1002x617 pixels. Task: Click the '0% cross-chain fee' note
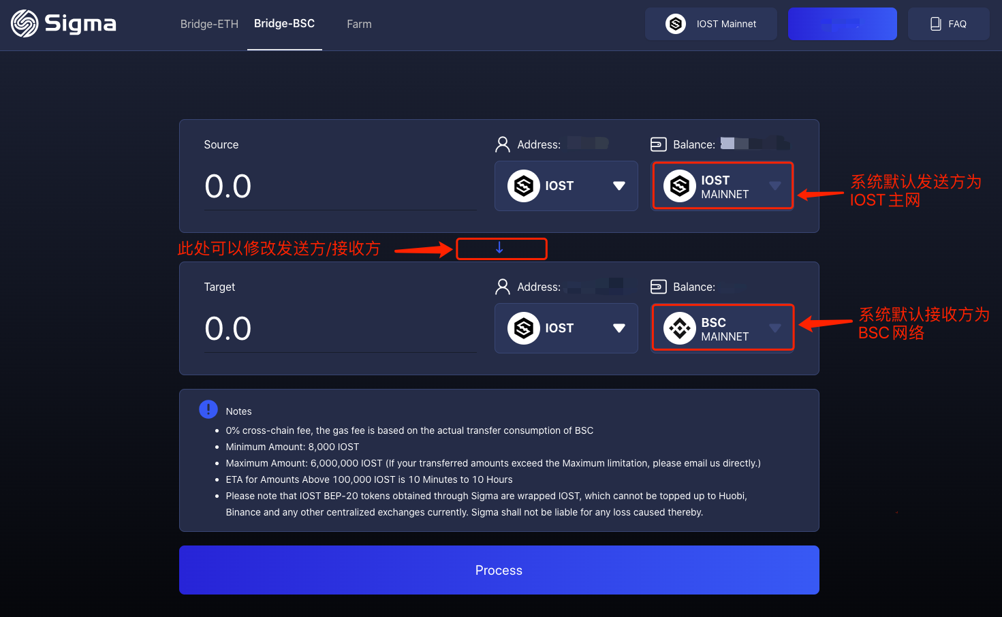tap(409, 430)
